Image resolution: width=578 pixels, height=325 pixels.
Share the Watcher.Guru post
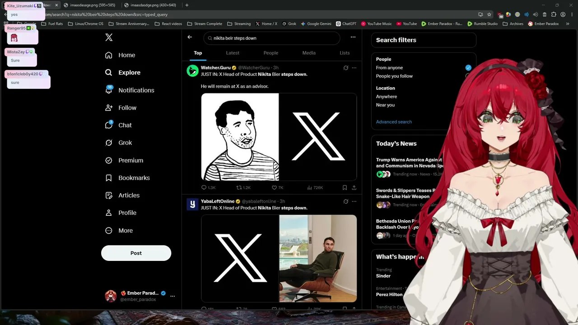pyautogui.click(x=354, y=187)
